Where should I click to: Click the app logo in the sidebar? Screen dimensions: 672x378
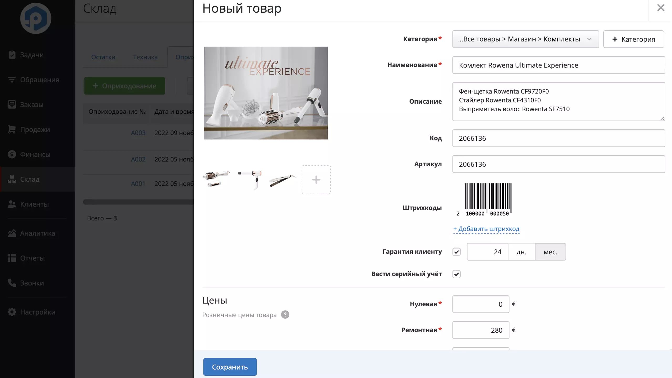click(36, 18)
